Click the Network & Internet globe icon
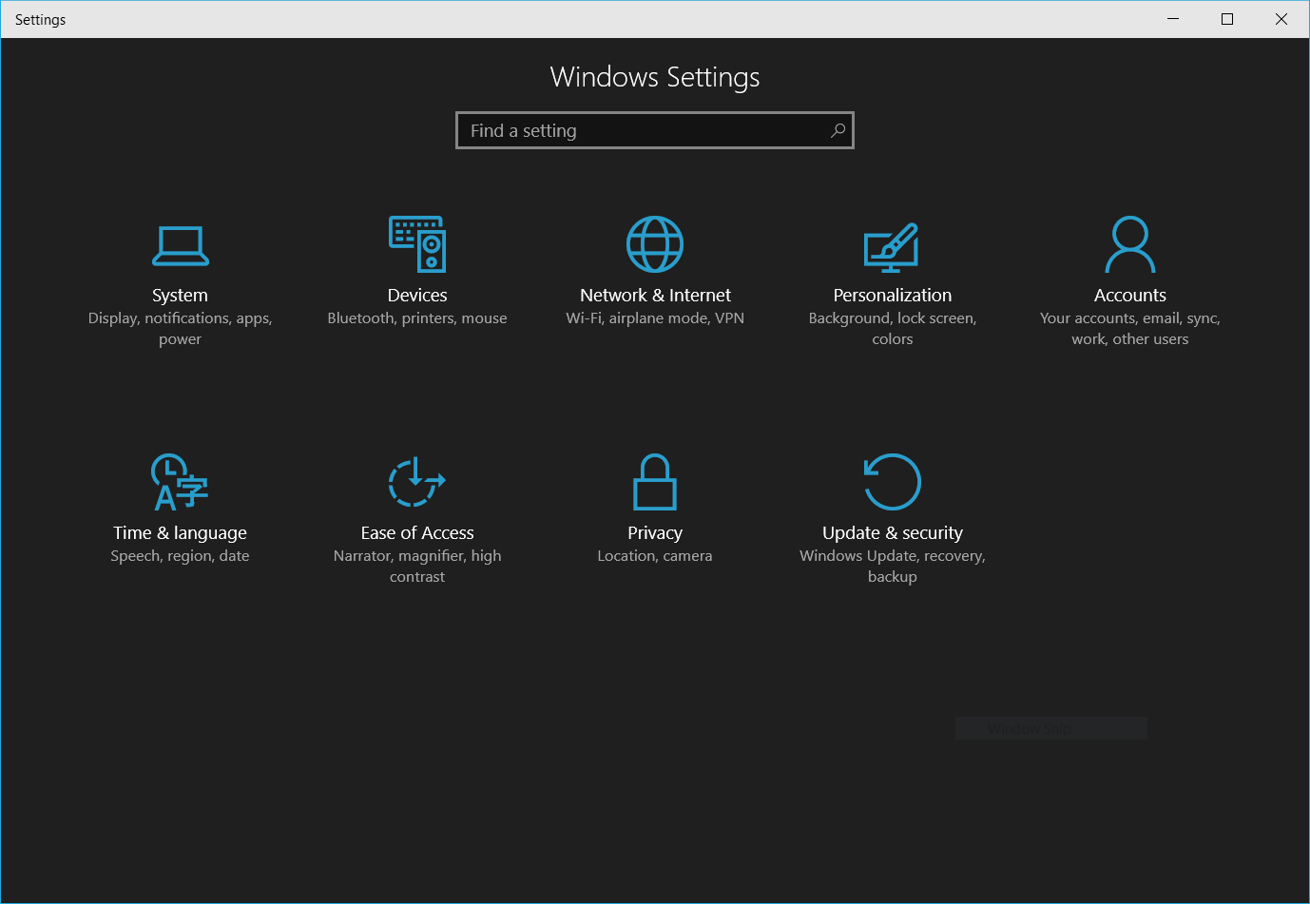Image resolution: width=1310 pixels, height=904 pixels. [655, 244]
